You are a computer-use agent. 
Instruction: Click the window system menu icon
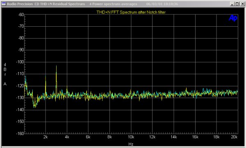click(4, 4)
